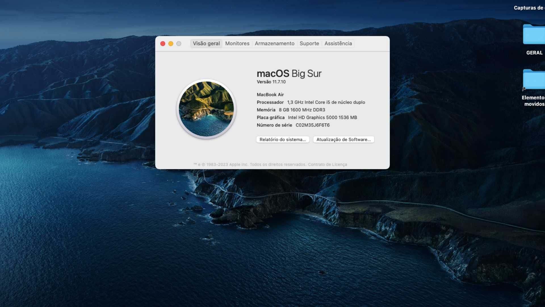Image resolution: width=545 pixels, height=307 pixels.
Task: Click the processor value 1,3 GHz Intel Core i5
Action: pyautogui.click(x=326, y=102)
